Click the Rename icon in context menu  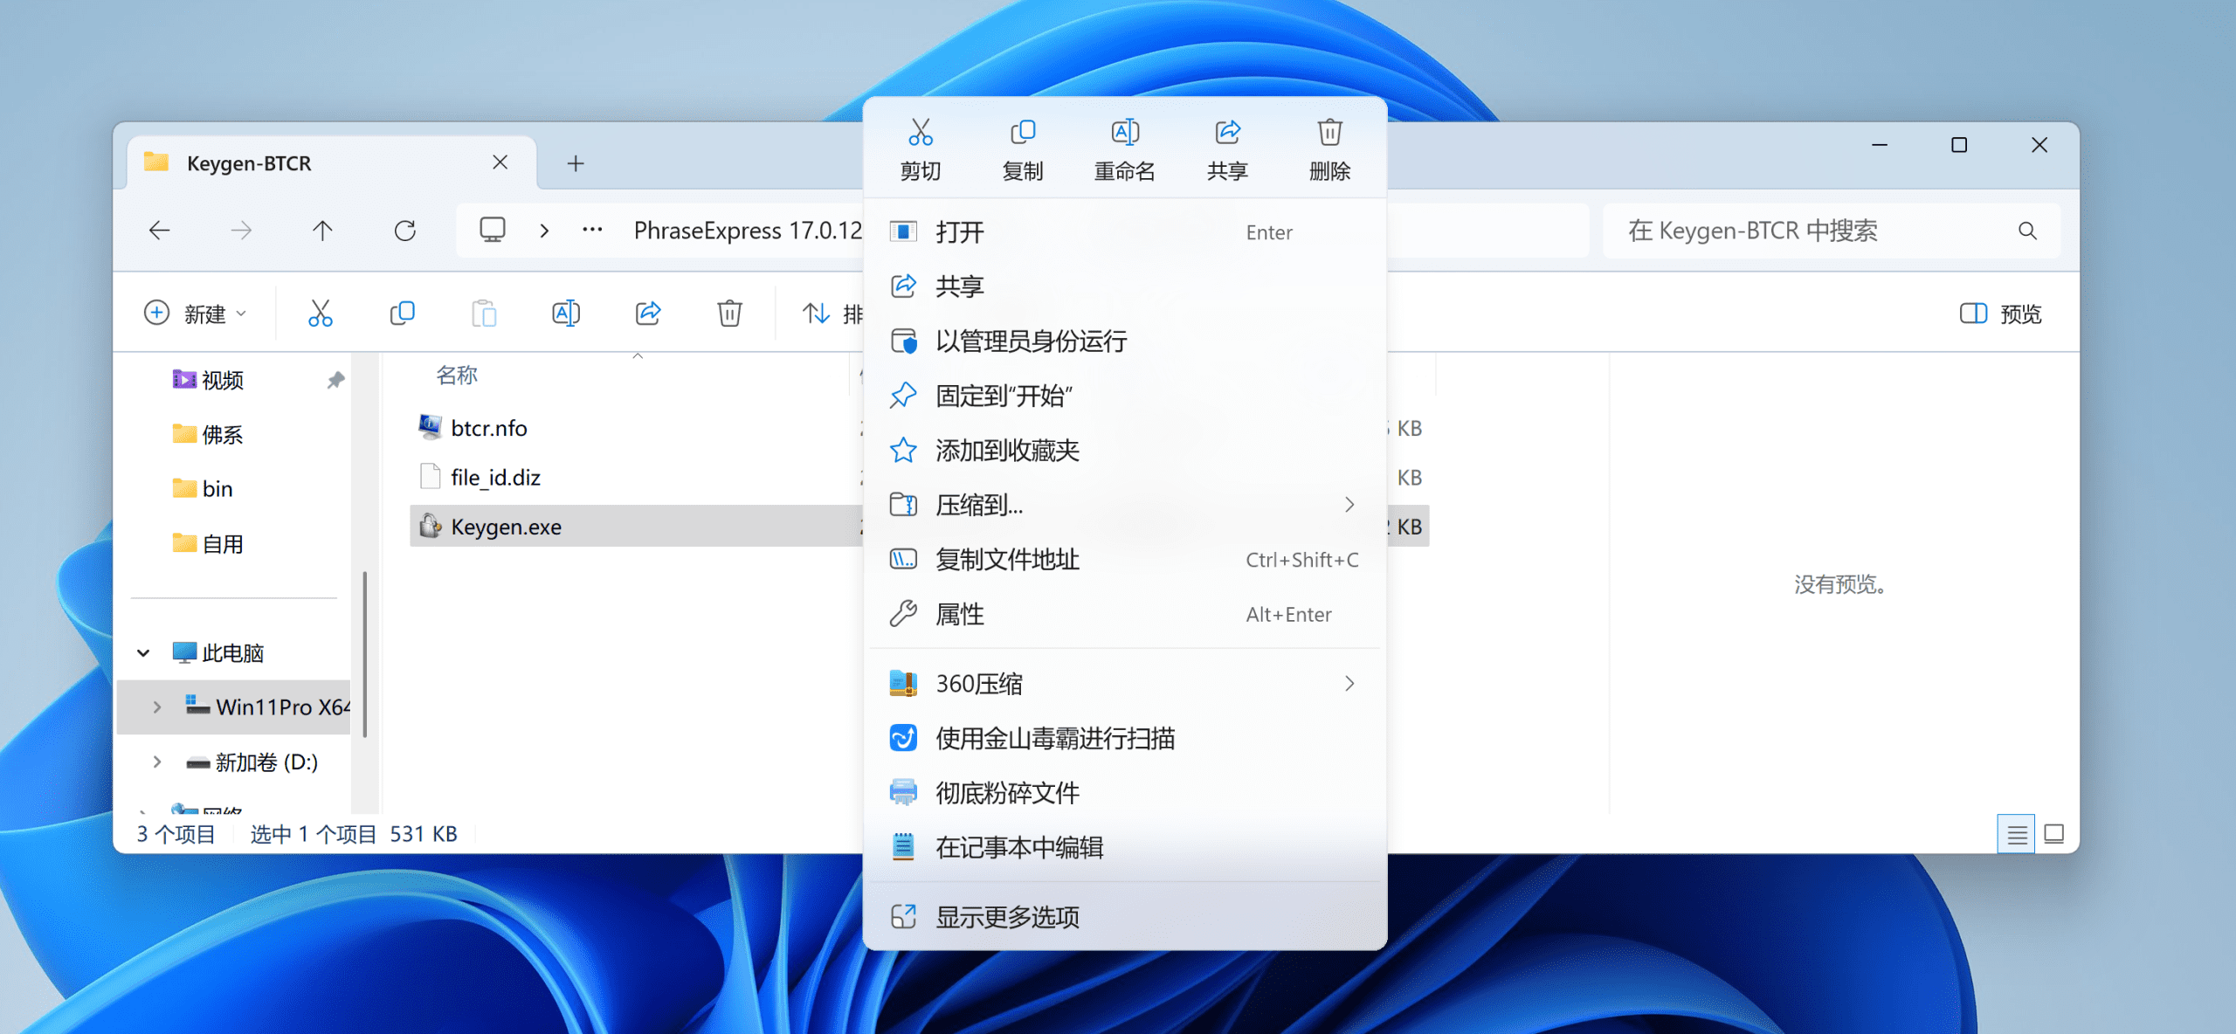point(1124,133)
